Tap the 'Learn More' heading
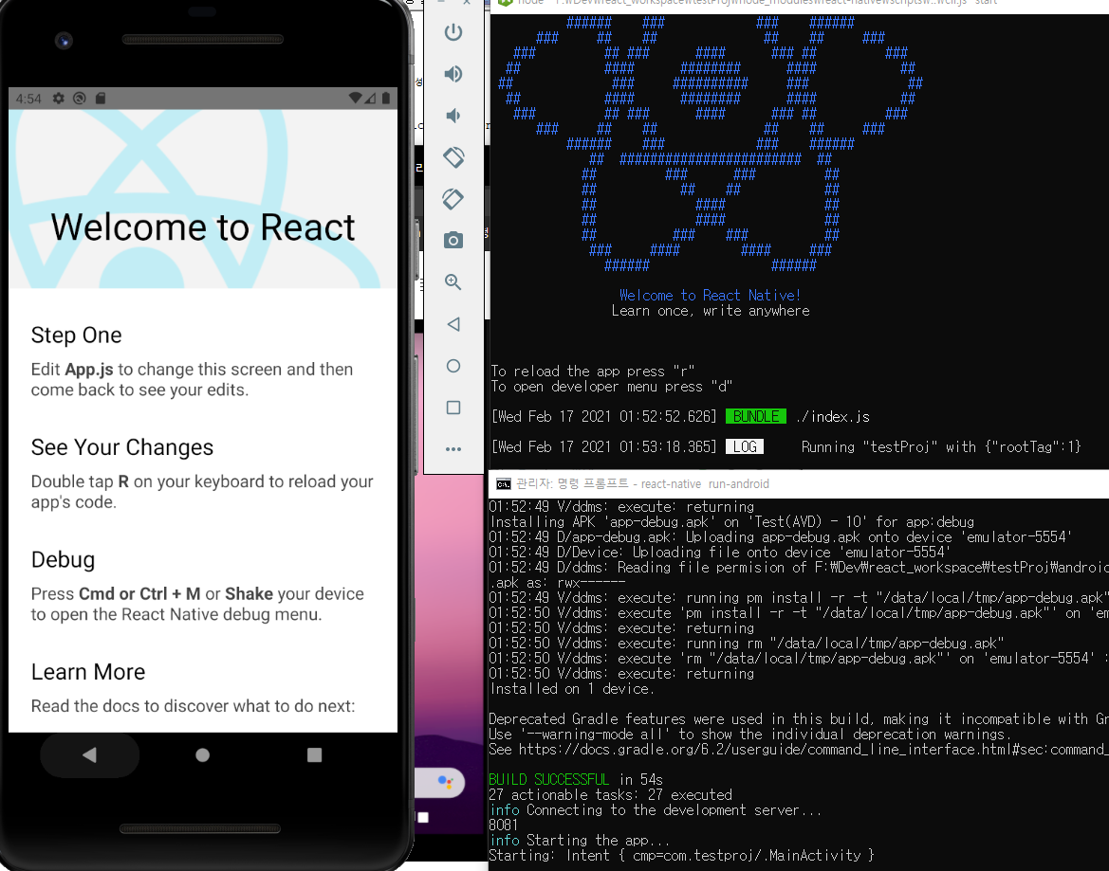Viewport: 1109px width, 871px height. (88, 672)
